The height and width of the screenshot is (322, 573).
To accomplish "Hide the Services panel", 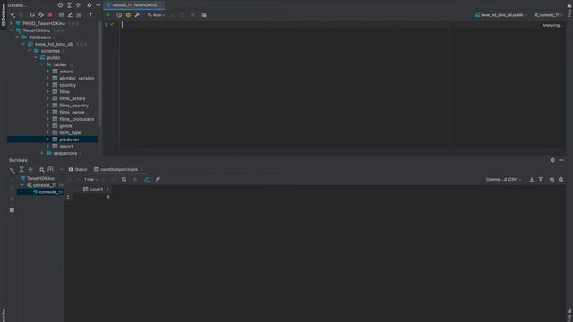I will (x=561, y=160).
